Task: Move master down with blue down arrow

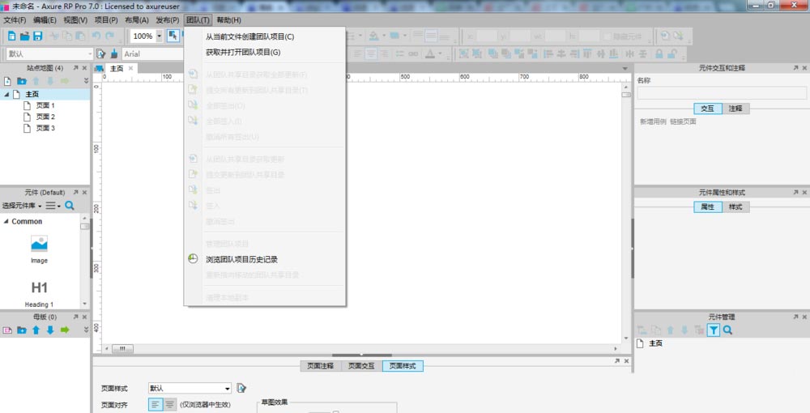Action: pos(50,330)
